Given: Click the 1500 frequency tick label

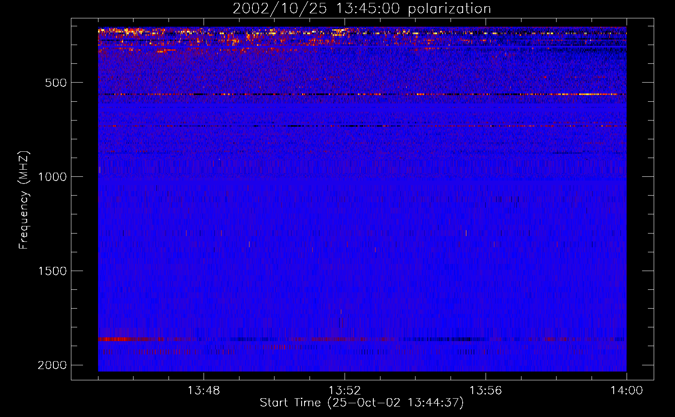Looking at the screenshot, I should coord(52,271).
